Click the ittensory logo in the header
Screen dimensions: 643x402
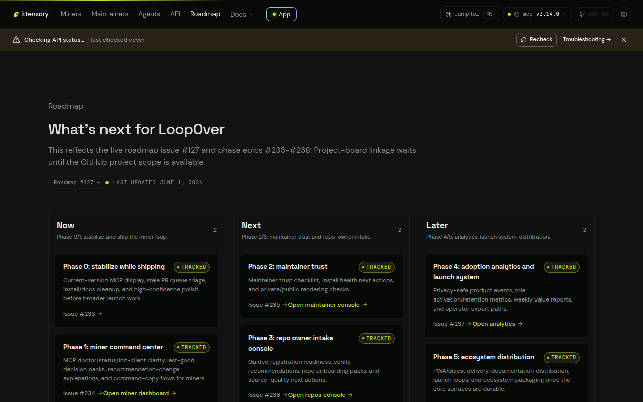click(31, 14)
